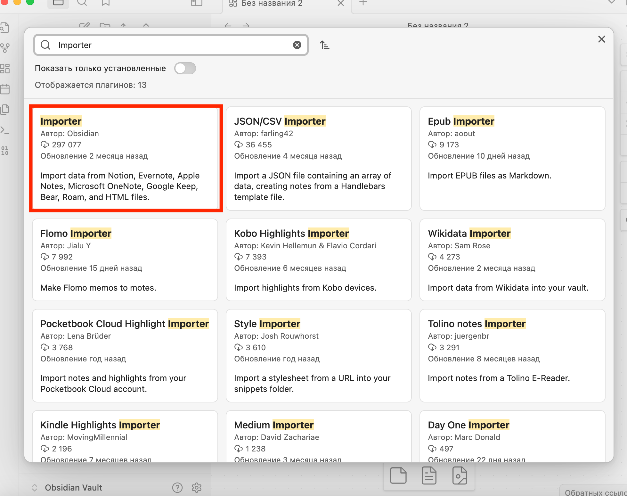Toggle show only installed plugins
The image size is (627, 496).
(x=185, y=68)
